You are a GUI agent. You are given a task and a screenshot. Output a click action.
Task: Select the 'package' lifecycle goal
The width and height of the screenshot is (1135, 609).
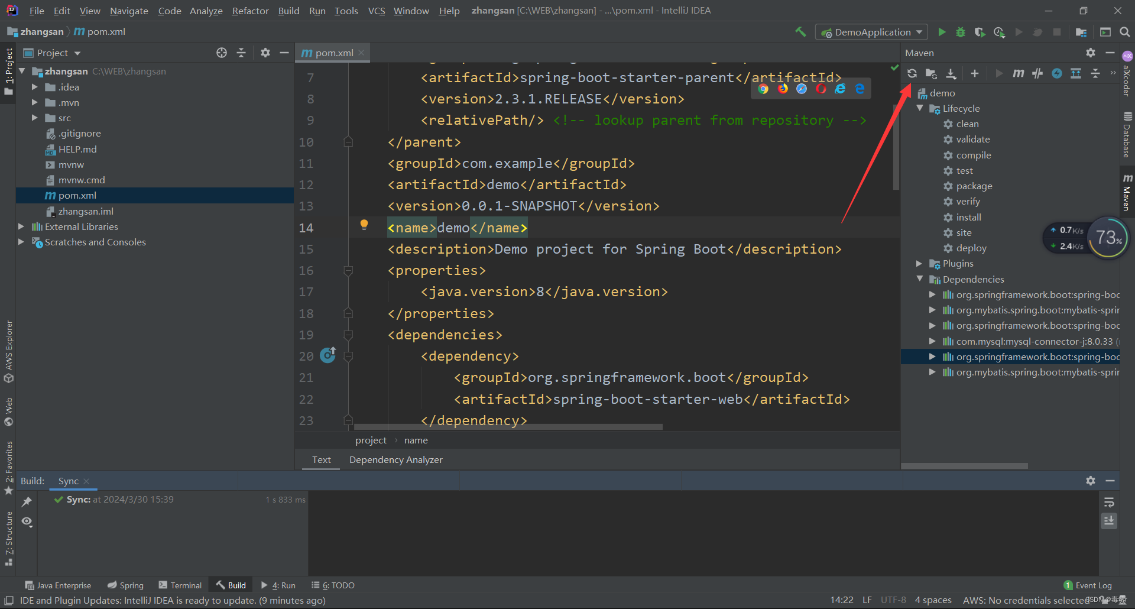(x=974, y=186)
